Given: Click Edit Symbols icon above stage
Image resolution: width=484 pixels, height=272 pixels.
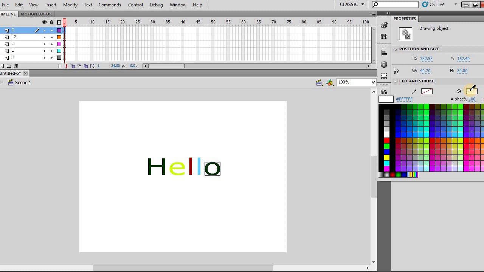Looking at the screenshot, I should (x=330, y=83).
